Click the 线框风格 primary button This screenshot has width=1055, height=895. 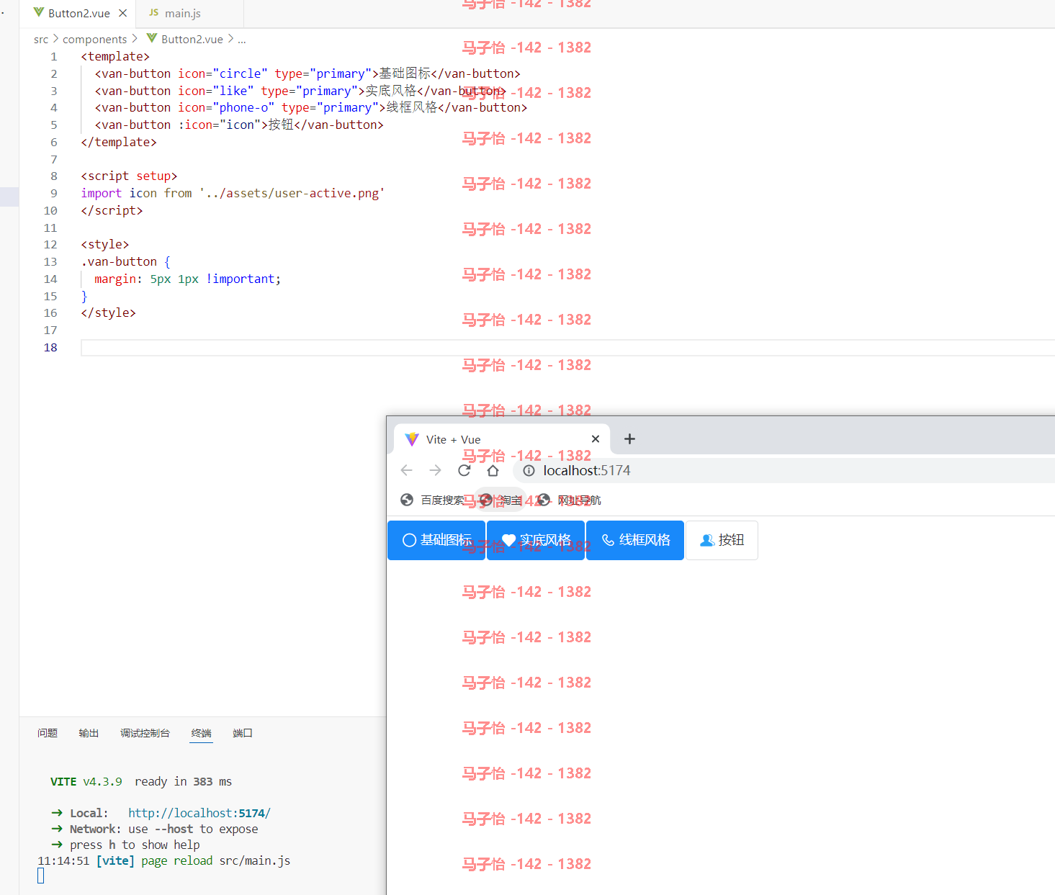[635, 540]
